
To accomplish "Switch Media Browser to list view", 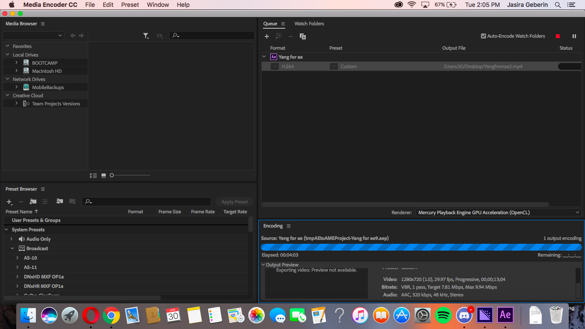I will (93, 175).
